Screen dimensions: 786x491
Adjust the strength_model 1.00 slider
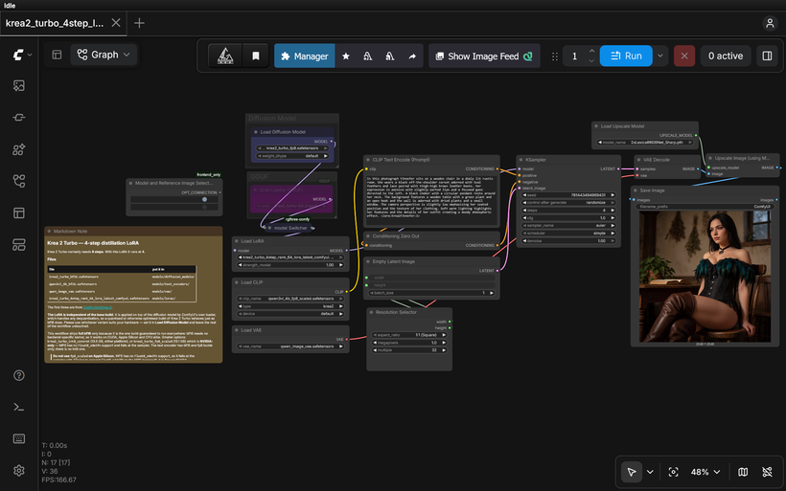pyautogui.click(x=290, y=265)
